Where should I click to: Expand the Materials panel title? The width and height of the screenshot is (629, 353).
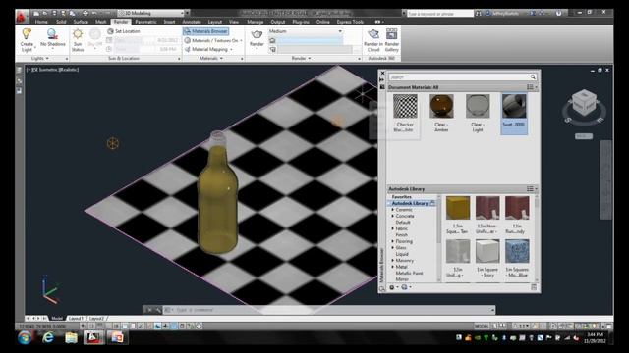(211, 59)
